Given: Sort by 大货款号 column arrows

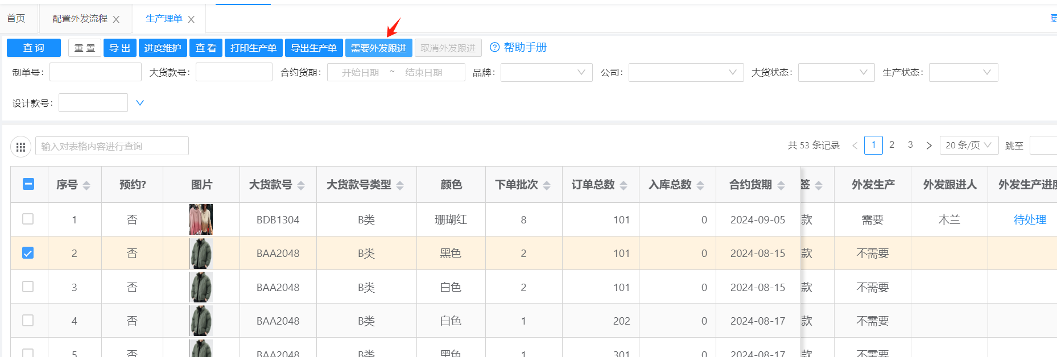Looking at the screenshot, I should coord(301,185).
